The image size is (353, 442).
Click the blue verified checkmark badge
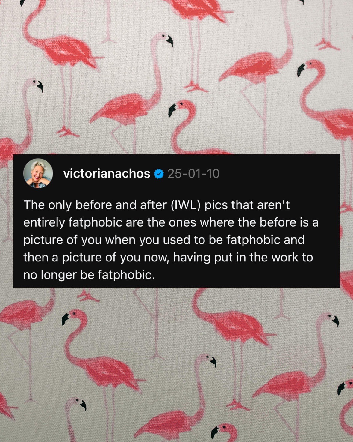(159, 174)
